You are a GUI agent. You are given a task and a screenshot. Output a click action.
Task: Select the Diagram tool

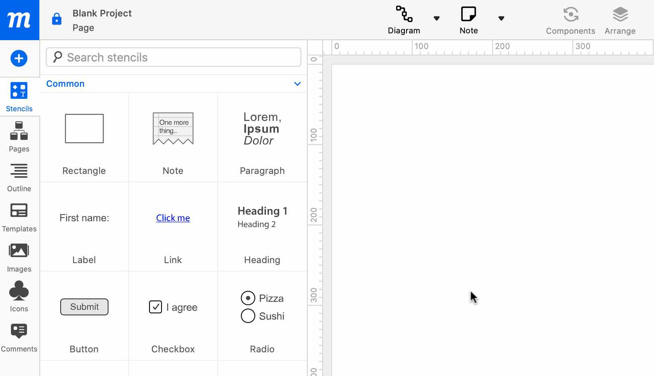(x=404, y=20)
